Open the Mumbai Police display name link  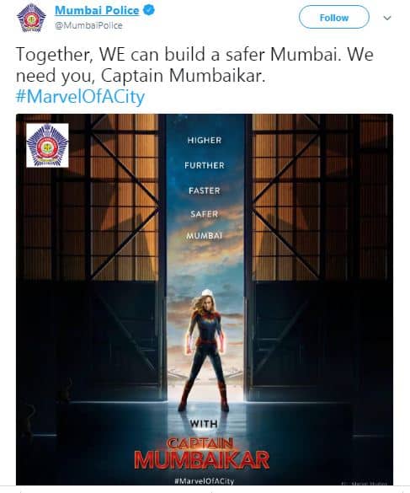[x=97, y=10]
